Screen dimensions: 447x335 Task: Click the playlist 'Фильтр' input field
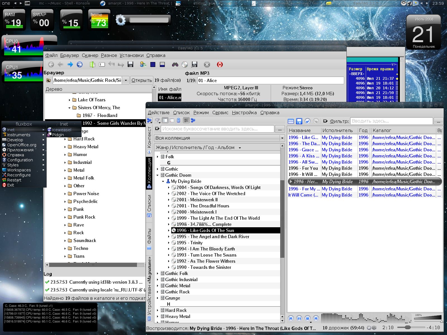391,121
